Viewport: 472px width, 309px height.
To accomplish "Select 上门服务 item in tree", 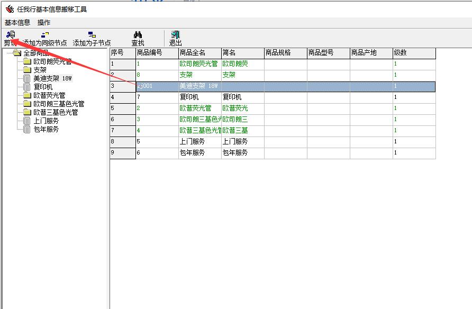I will click(46, 121).
